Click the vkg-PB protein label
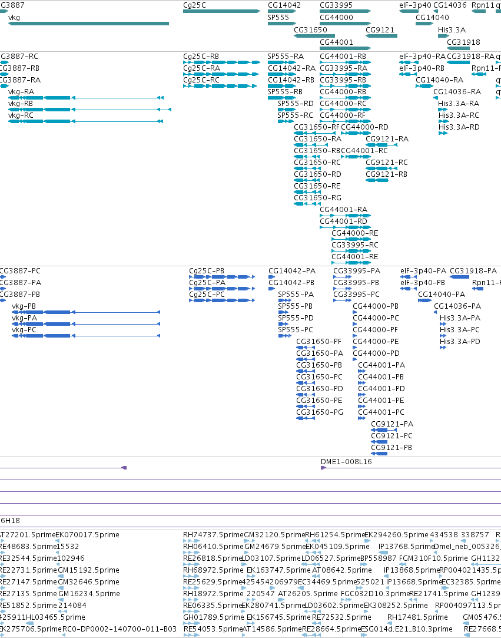This screenshot has height=638, width=501. [x=24, y=306]
